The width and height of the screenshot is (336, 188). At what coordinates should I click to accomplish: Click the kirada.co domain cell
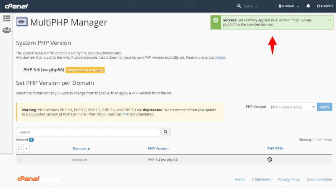80,160
